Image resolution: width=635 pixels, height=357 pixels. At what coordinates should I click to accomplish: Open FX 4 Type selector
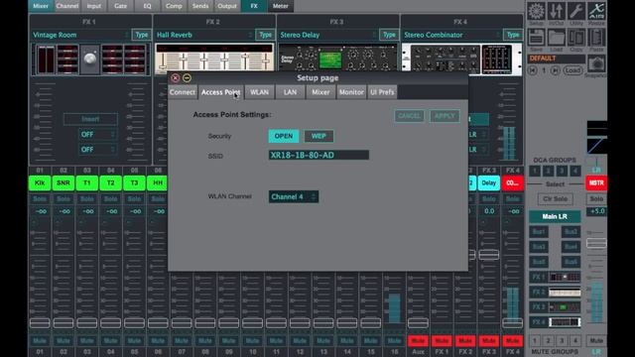[513, 35]
